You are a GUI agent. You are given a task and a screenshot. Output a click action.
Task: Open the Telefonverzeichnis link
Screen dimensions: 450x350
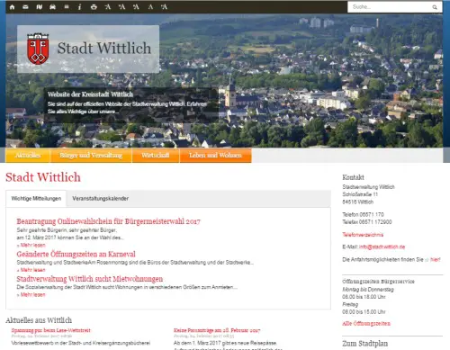(x=363, y=235)
